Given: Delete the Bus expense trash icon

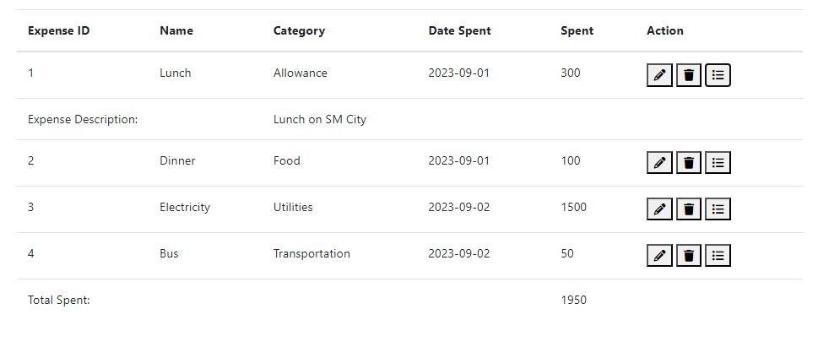Looking at the screenshot, I should coord(689,256).
